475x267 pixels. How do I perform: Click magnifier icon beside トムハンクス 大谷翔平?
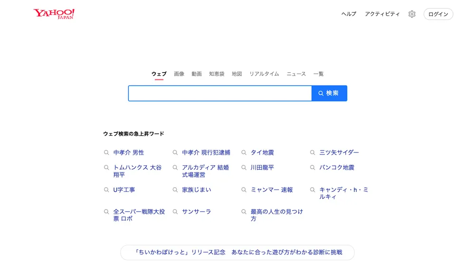pyautogui.click(x=106, y=168)
